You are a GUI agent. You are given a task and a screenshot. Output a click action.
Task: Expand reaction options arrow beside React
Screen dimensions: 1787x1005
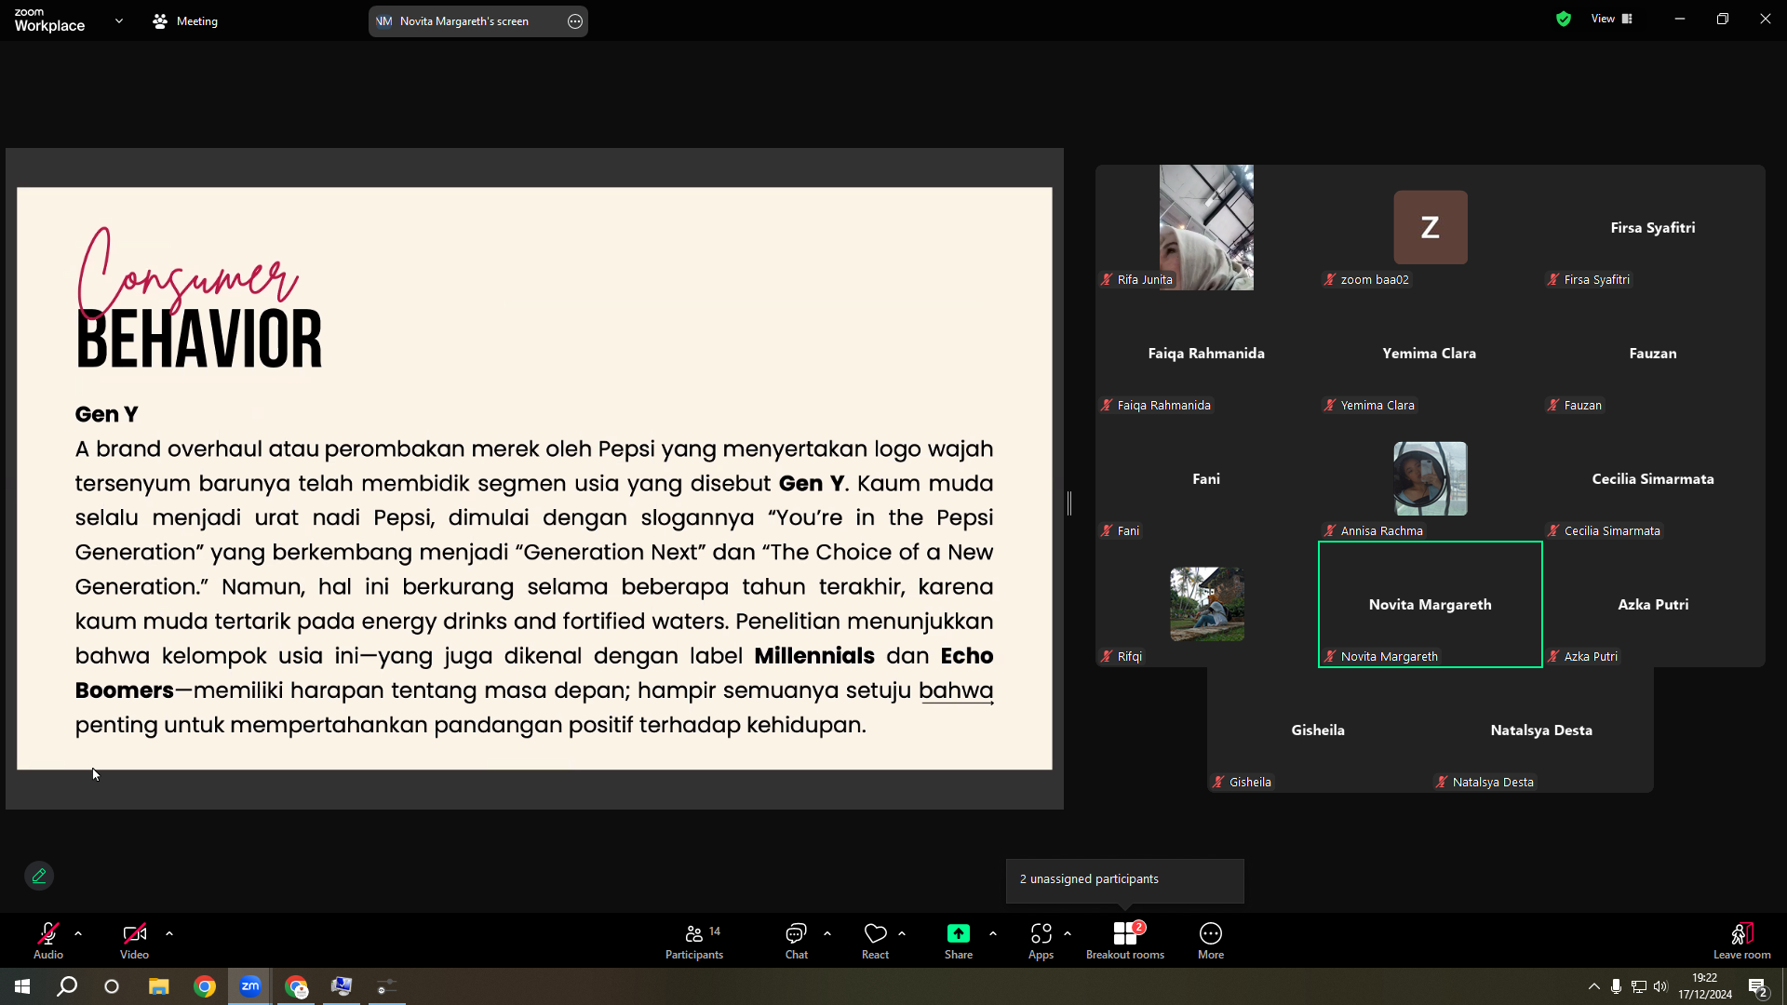902,933
